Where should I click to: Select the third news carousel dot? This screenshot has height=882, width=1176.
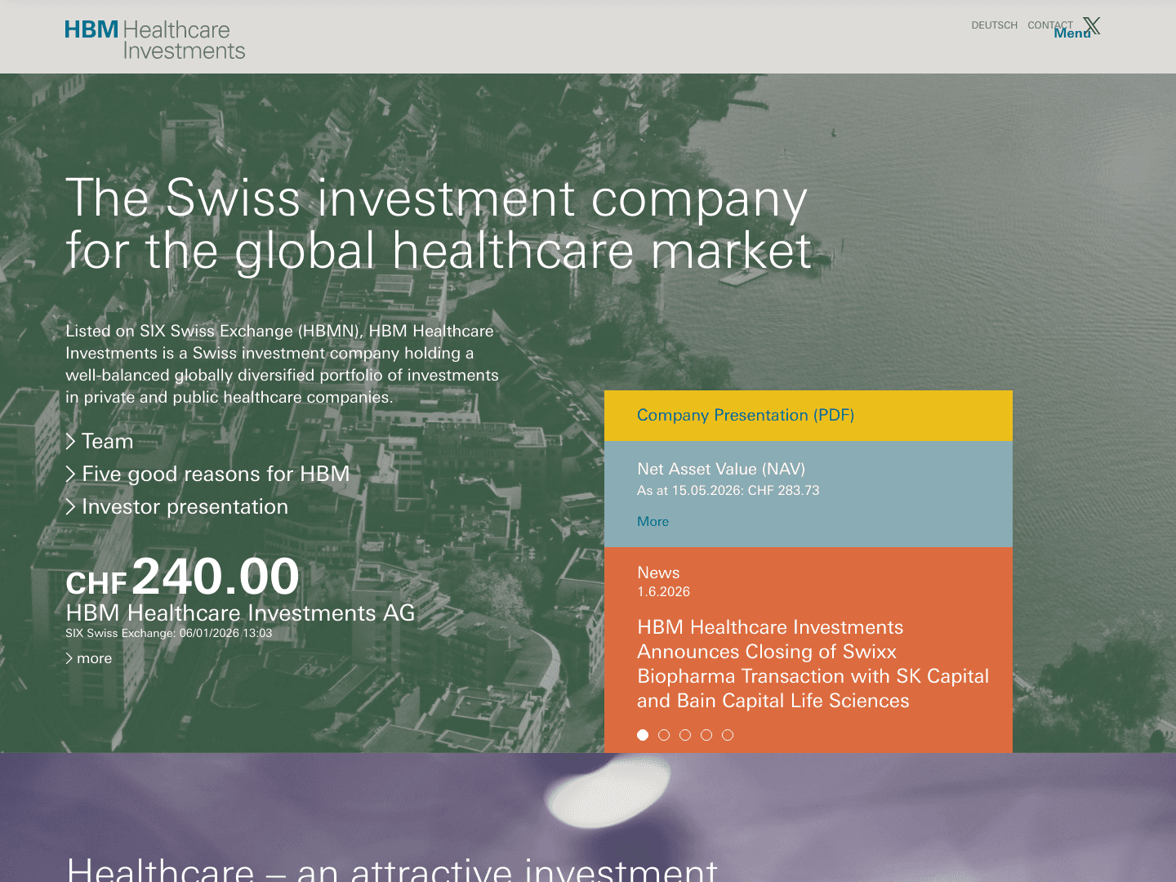coord(685,735)
